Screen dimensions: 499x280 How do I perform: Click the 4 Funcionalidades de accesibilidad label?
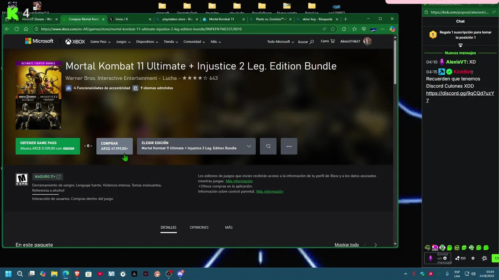coord(102,88)
